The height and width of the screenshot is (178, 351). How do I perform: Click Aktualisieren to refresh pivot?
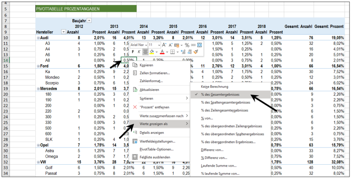(160, 90)
